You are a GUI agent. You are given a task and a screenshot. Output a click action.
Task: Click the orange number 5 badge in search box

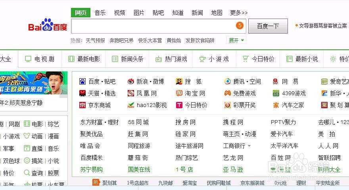[x=240, y=26]
